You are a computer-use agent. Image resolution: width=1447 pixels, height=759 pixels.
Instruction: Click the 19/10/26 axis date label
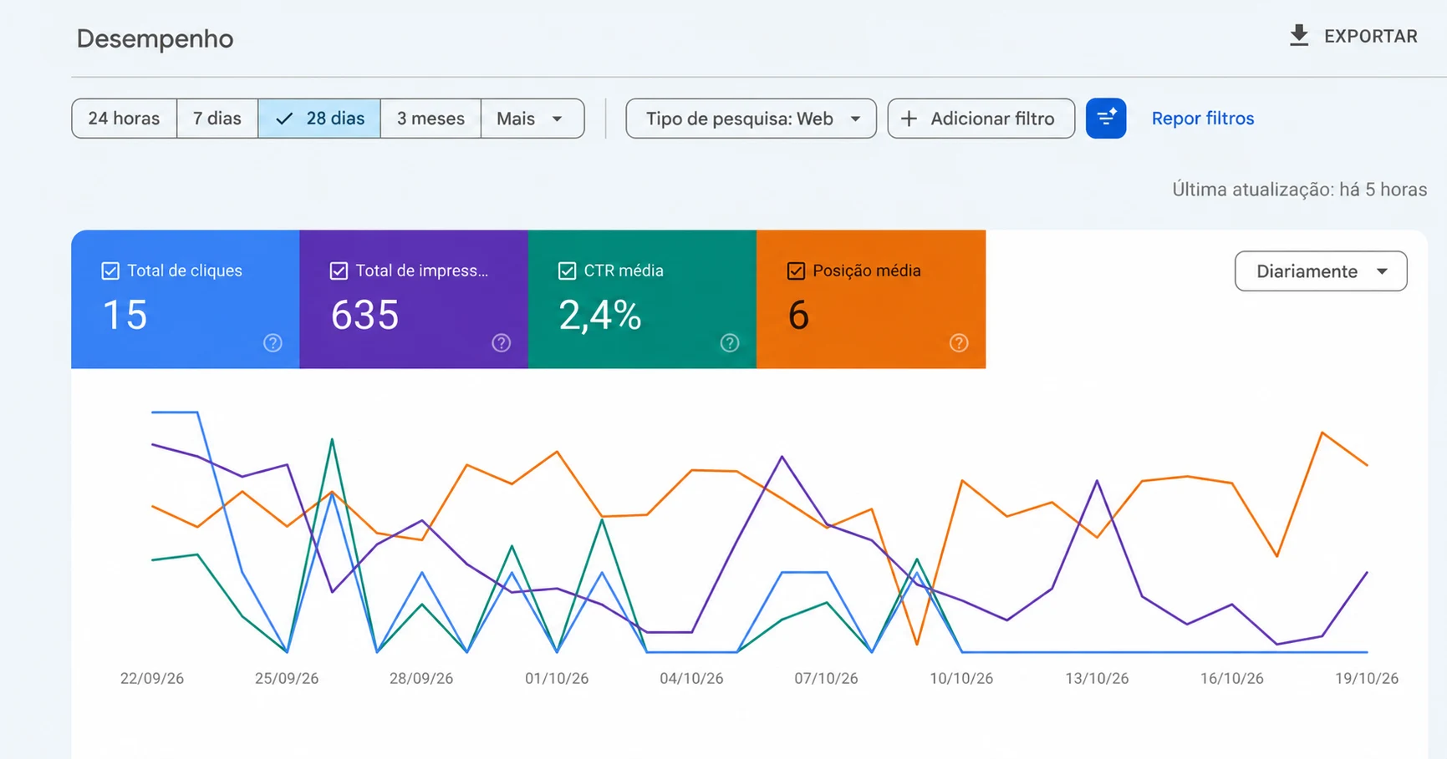point(1367,678)
